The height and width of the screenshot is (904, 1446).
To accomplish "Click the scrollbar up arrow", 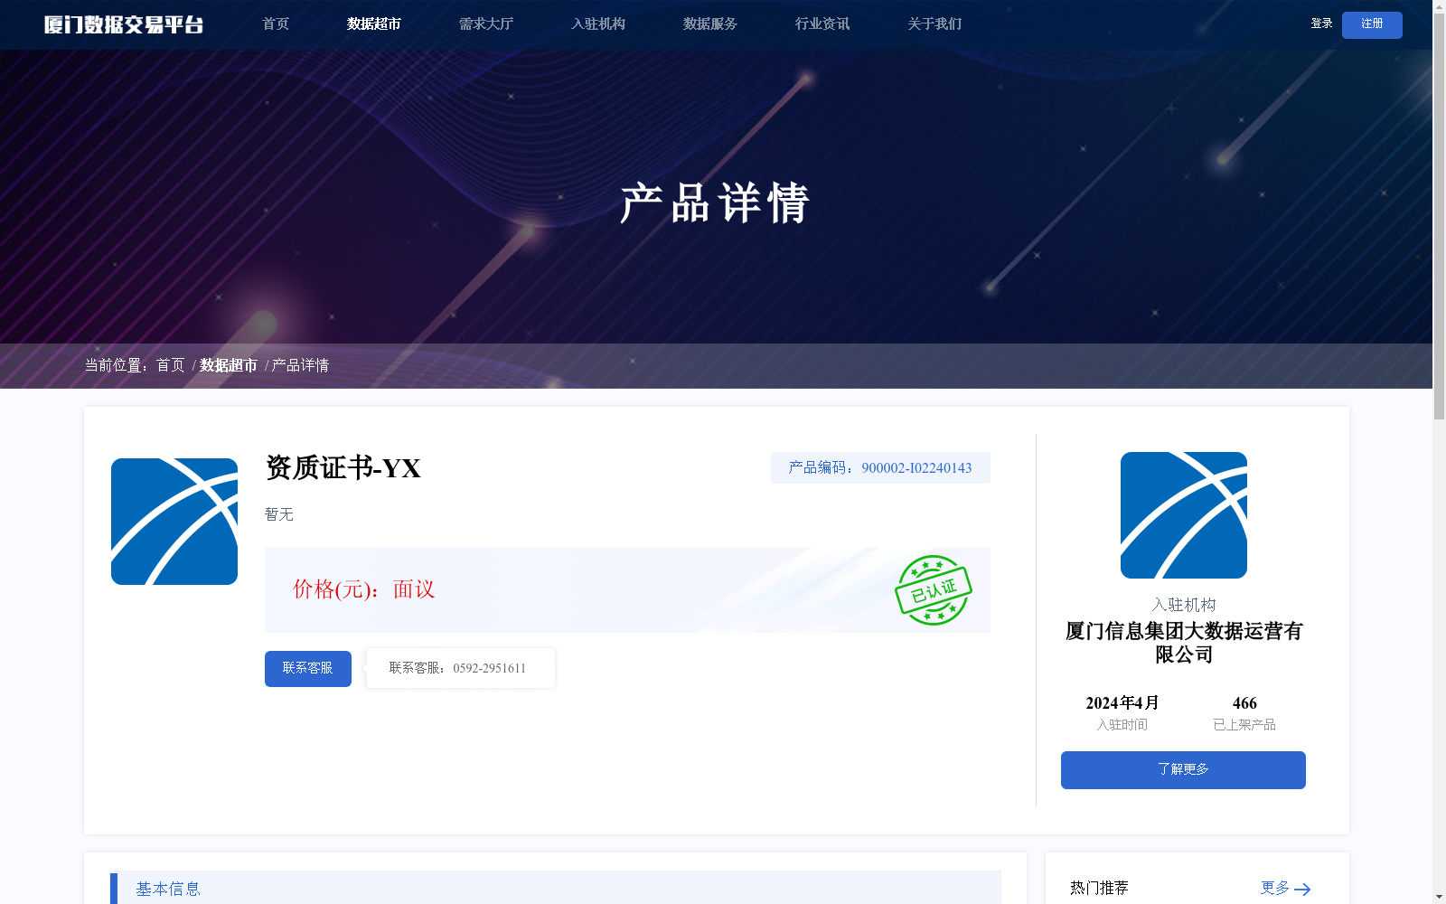I will [x=1439, y=6].
